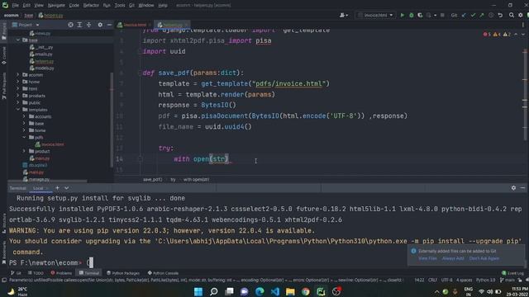This screenshot has width=529, height=297.
Task: Open the terminal sessions dropdown arrow
Action: [66, 188]
